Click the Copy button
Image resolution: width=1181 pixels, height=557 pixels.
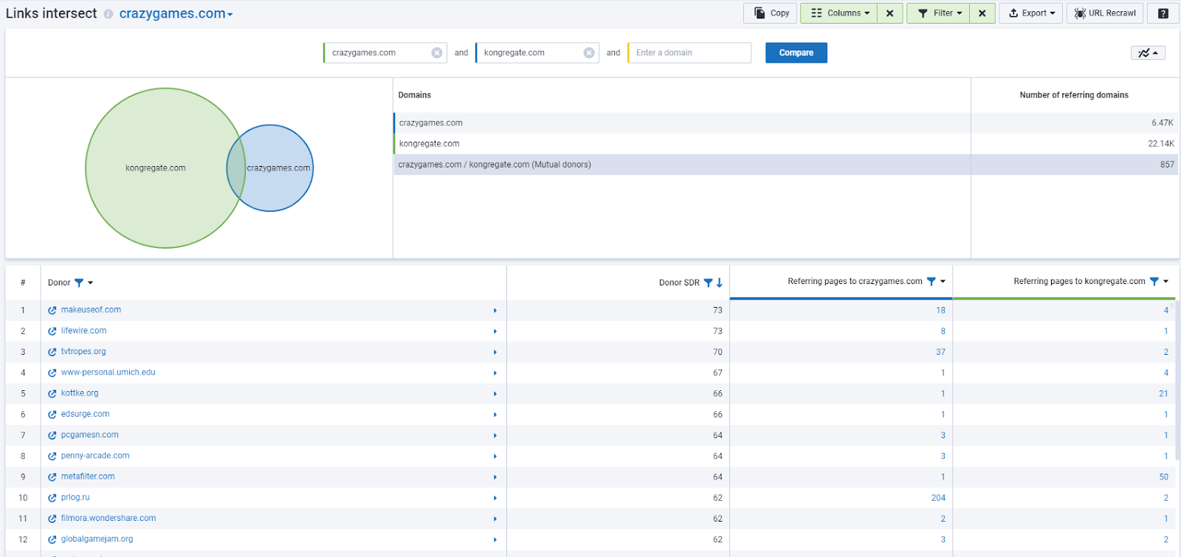[770, 13]
